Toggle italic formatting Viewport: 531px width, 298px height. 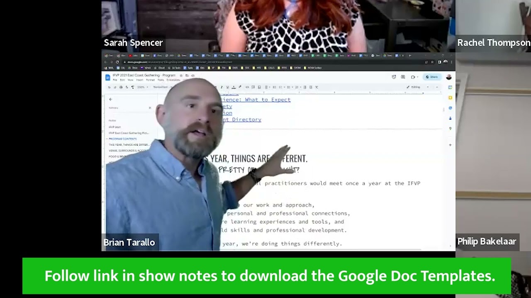(221, 87)
